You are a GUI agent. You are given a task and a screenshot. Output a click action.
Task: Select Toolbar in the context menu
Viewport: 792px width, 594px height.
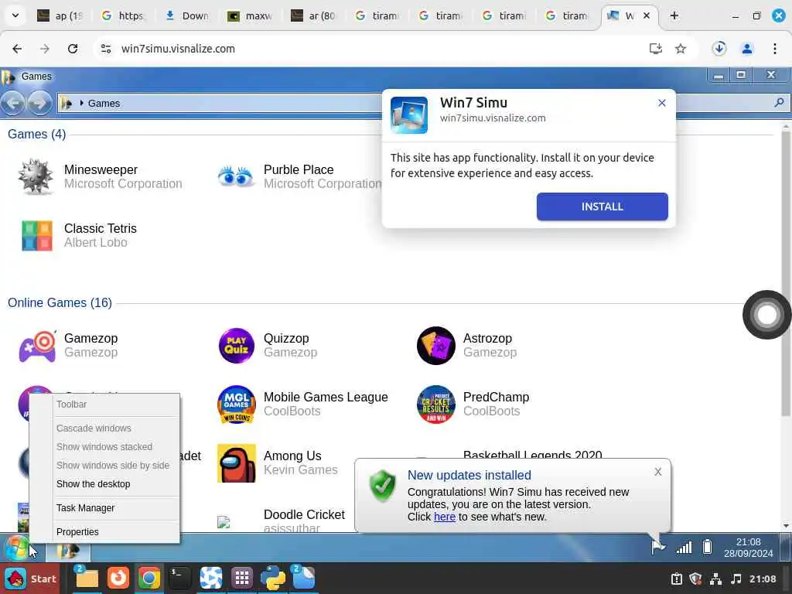click(x=71, y=404)
